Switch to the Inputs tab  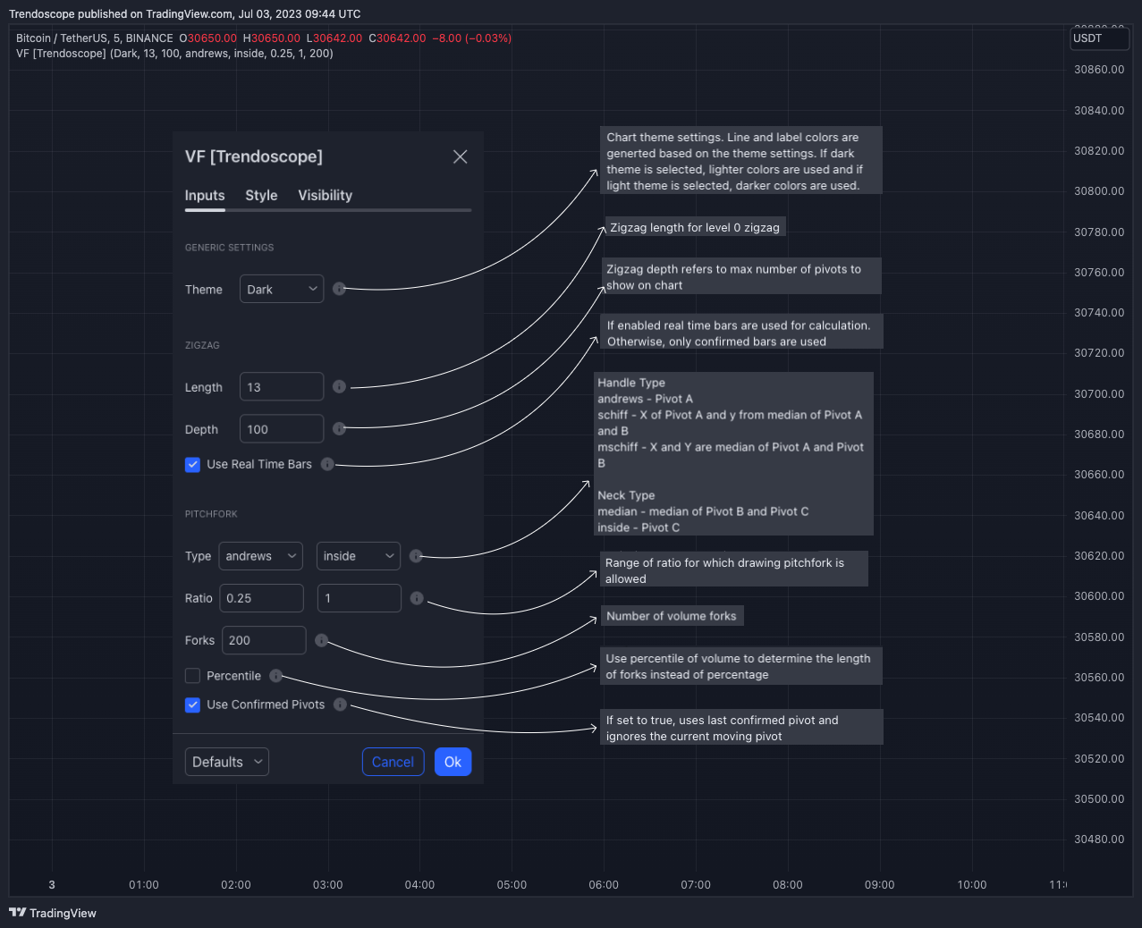click(205, 195)
